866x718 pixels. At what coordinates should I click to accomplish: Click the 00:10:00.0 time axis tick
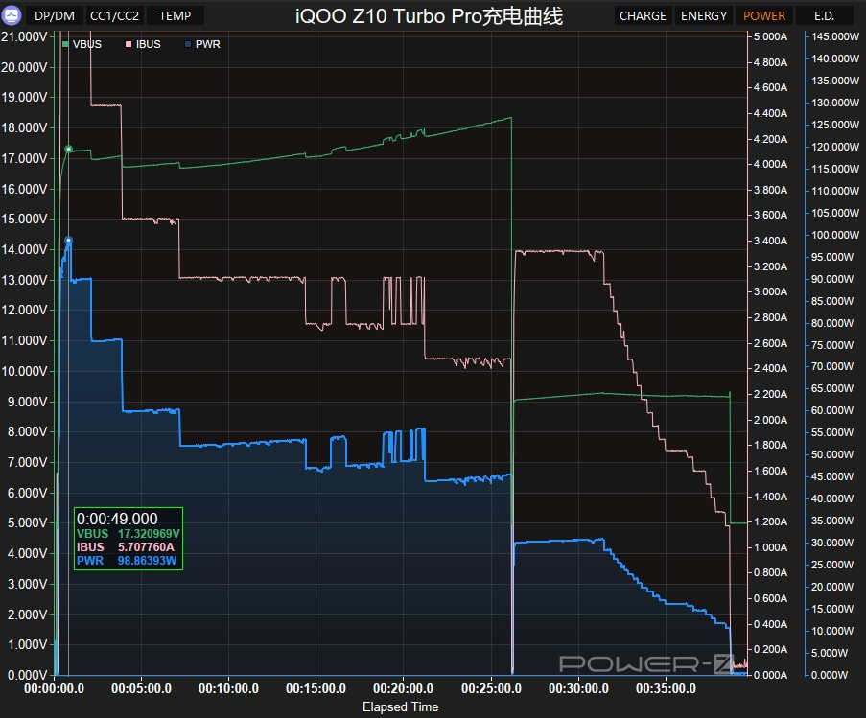[228, 688]
